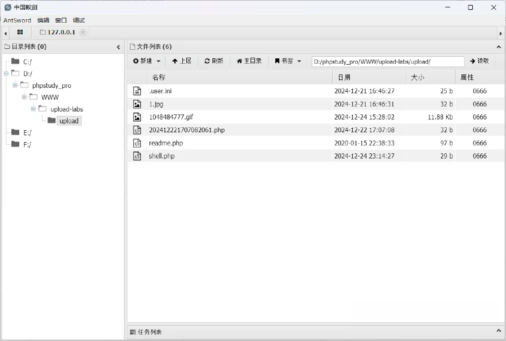Click the .user.ini file icon
506x341 pixels.
[x=137, y=91]
